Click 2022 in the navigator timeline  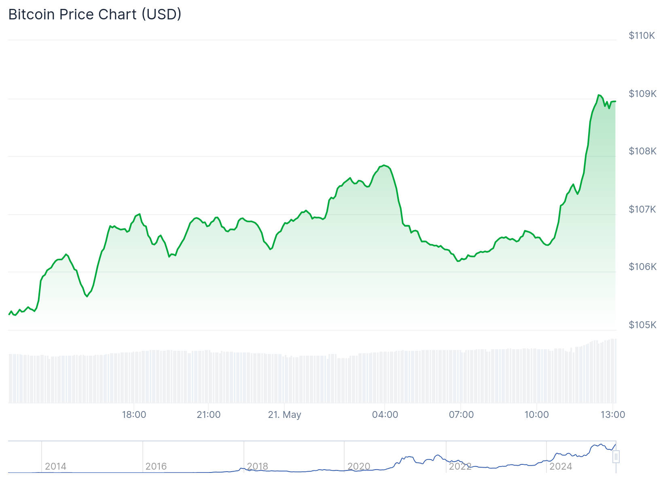point(460,466)
